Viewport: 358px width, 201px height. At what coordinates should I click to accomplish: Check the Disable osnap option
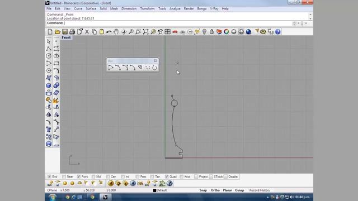click(225, 176)
